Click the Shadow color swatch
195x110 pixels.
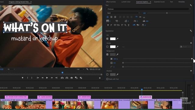pyautogui.click(x=113, y=75)
